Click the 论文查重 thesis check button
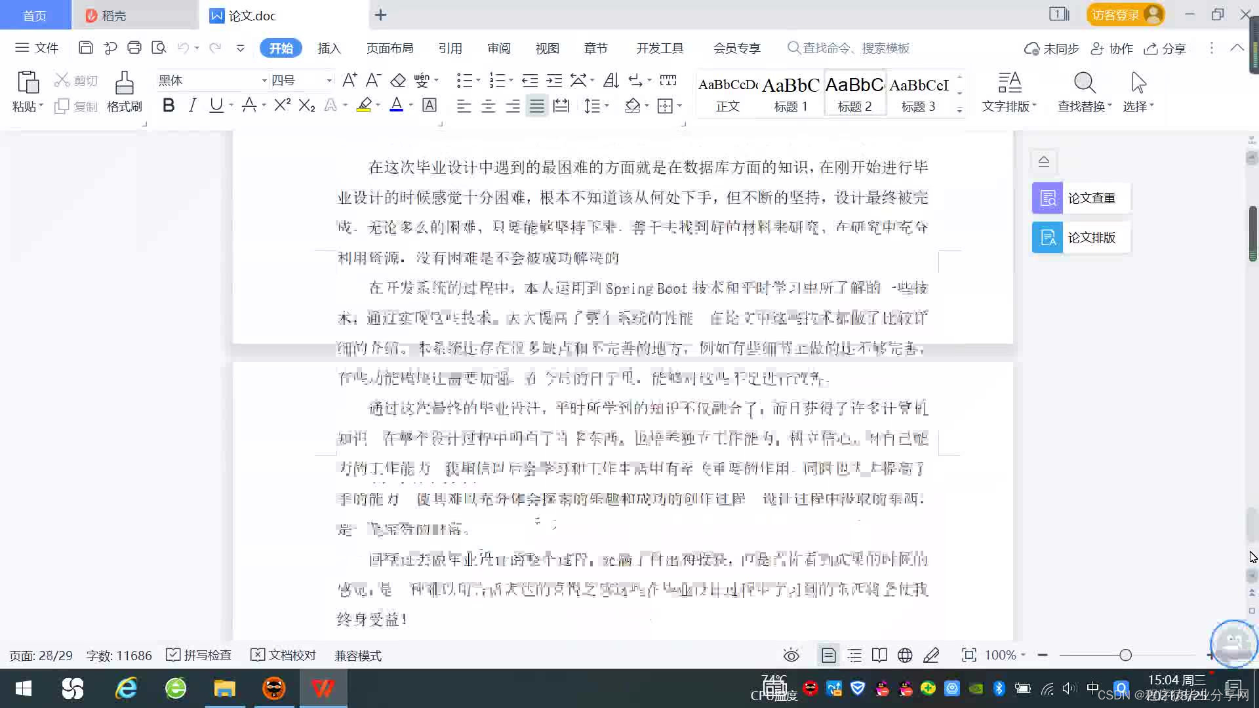The height and width of the screenshot is (708, 1259). click(x=1081, y=198)
